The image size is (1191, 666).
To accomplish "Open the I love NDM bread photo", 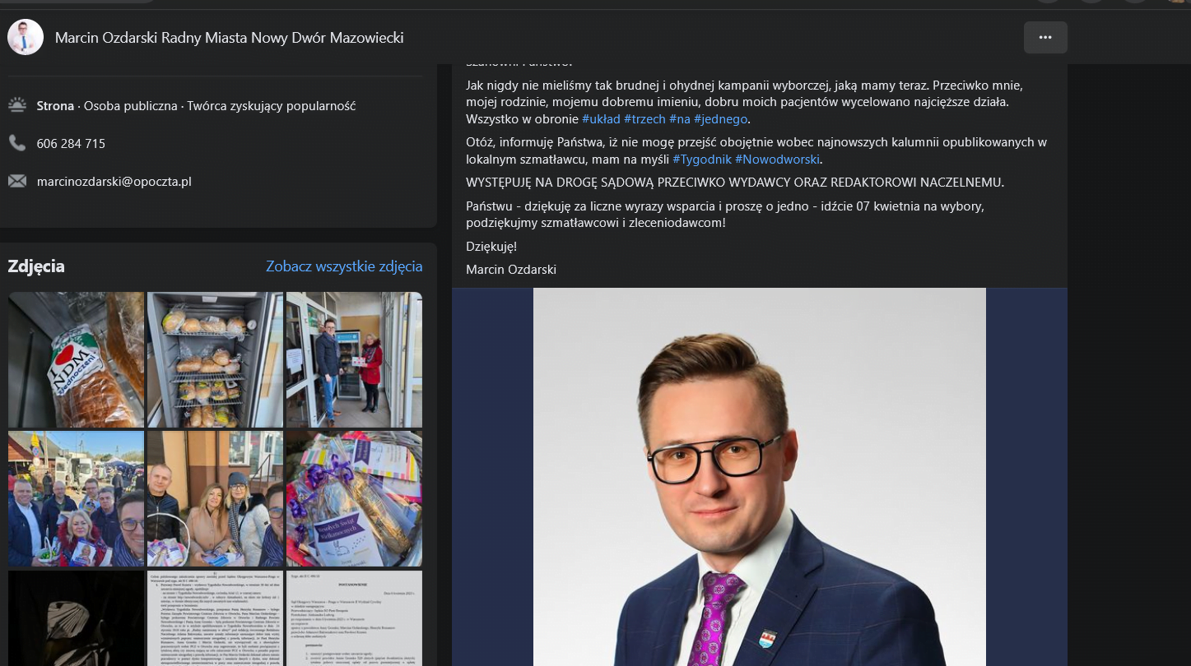I will [x=76, y=359].
